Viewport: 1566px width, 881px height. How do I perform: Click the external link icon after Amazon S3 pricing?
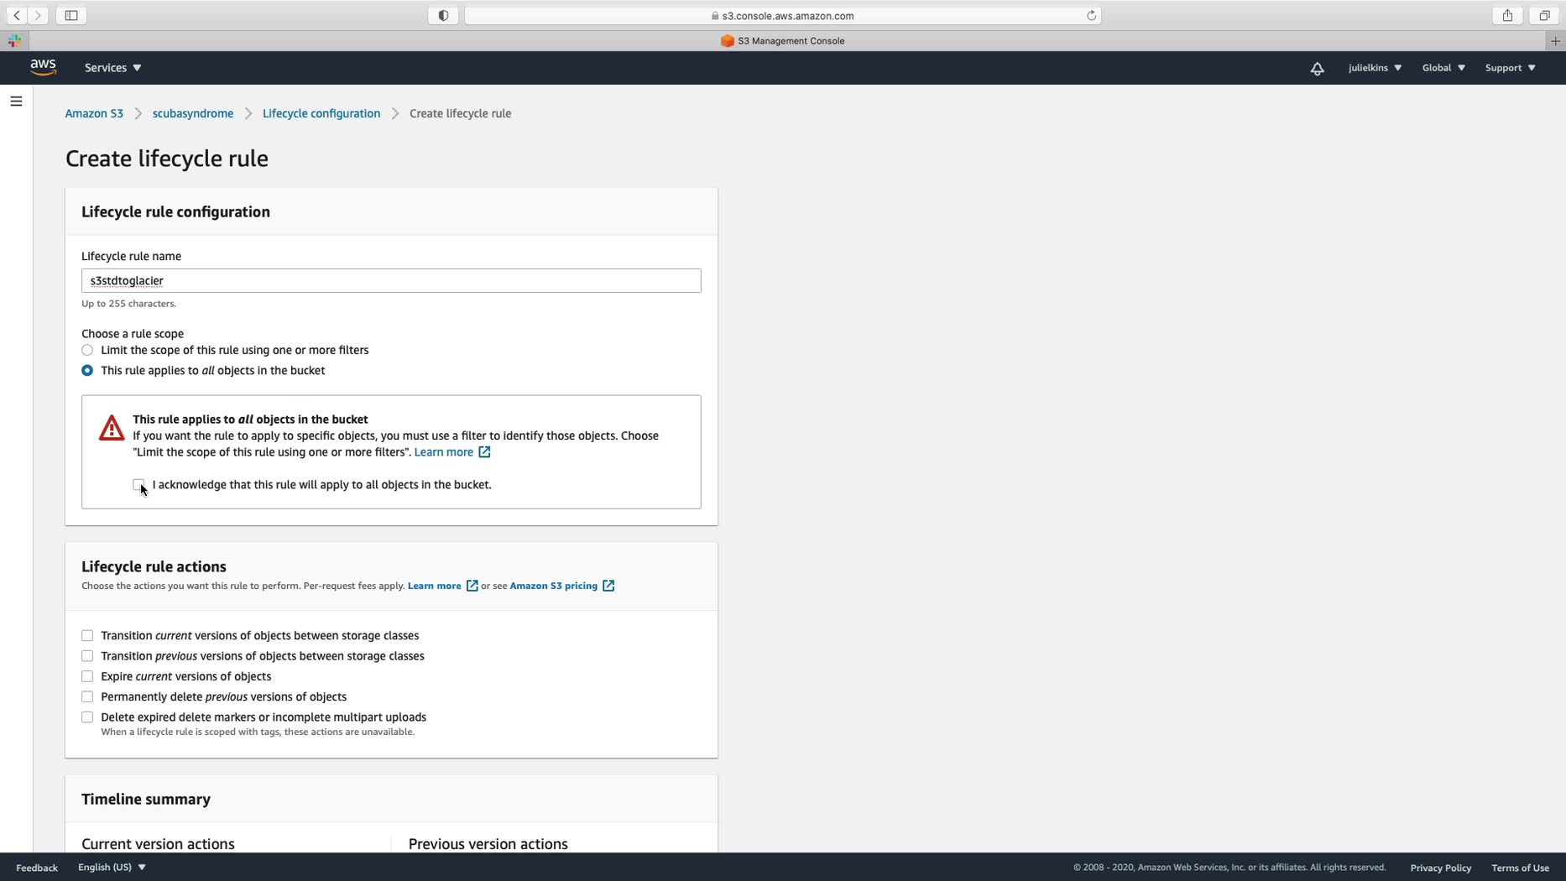coord(608,586)
